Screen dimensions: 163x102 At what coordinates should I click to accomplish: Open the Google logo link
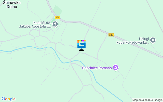pyautogui.click(x=9, y=99)
